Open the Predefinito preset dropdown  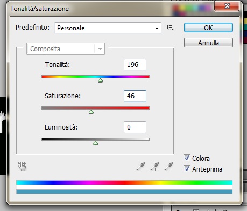[x=108, y=28]
